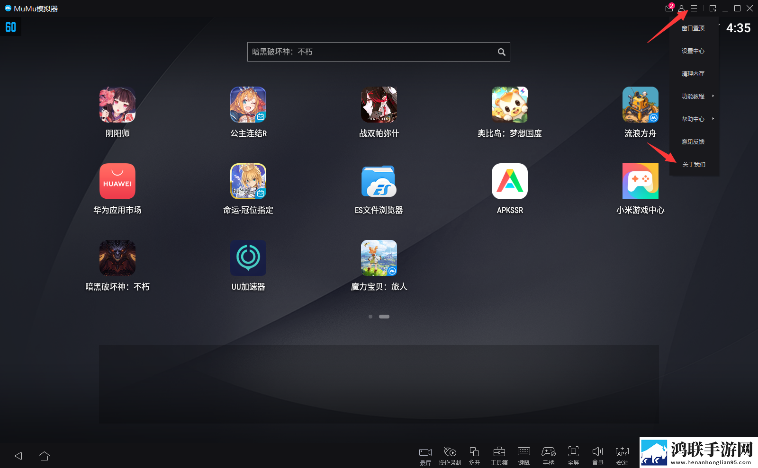This screenshot has height=468, width=758.
Task: Open the mail notifications icon
Action: (x=669, y=8)
